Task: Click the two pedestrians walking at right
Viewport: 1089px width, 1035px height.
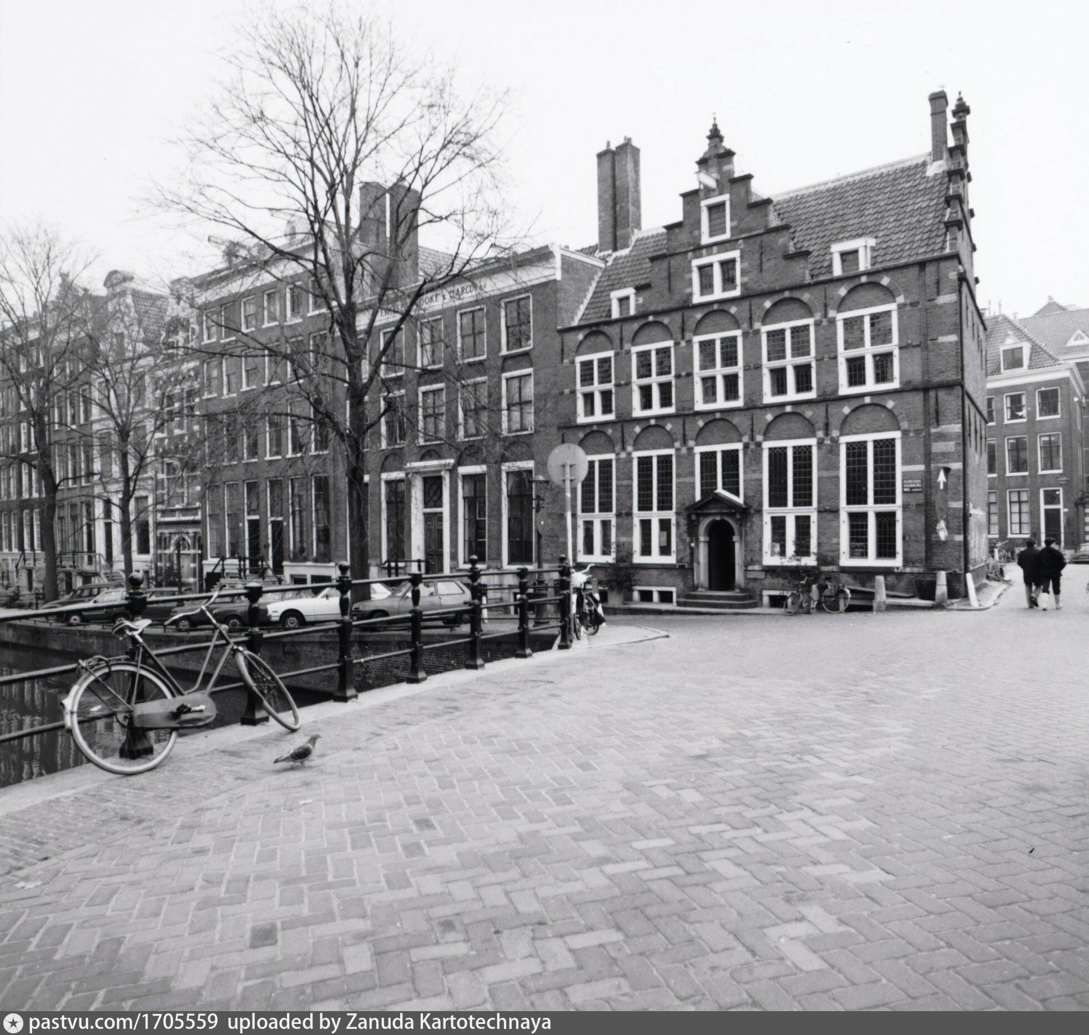Action: pos(1041,573)
